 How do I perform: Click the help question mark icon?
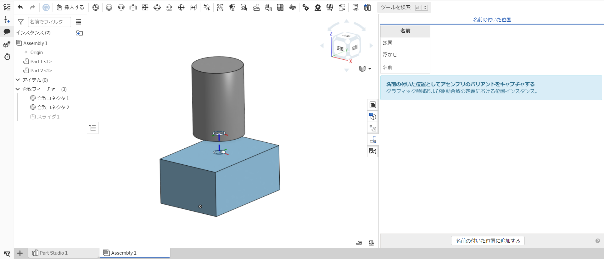597,241
